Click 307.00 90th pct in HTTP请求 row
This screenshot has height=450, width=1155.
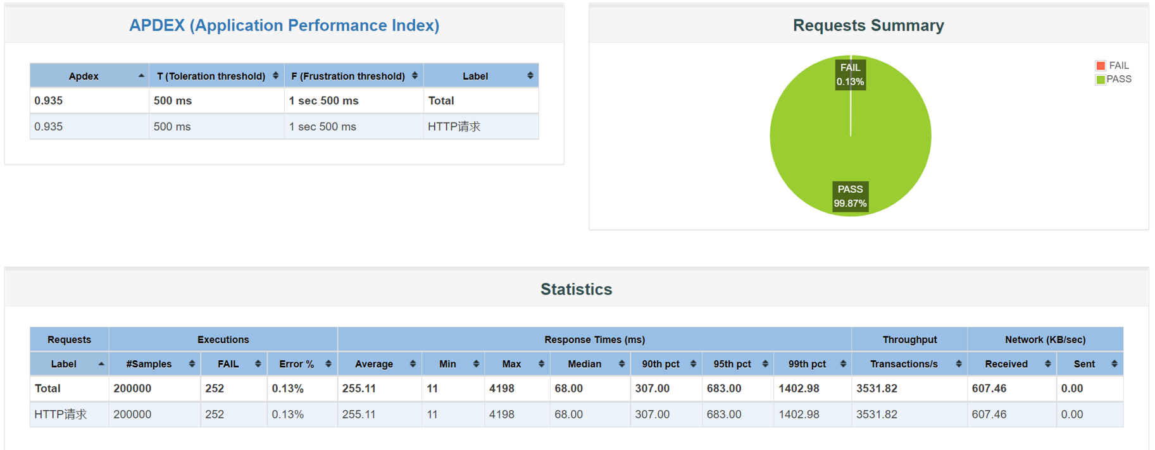pyautogui.click(x=652, y=415)
